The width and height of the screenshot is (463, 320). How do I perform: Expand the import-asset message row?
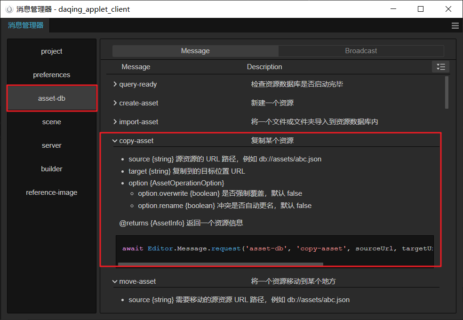[x=115, y=122]
